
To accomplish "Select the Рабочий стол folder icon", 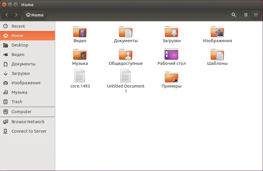I will click(171, 54).
